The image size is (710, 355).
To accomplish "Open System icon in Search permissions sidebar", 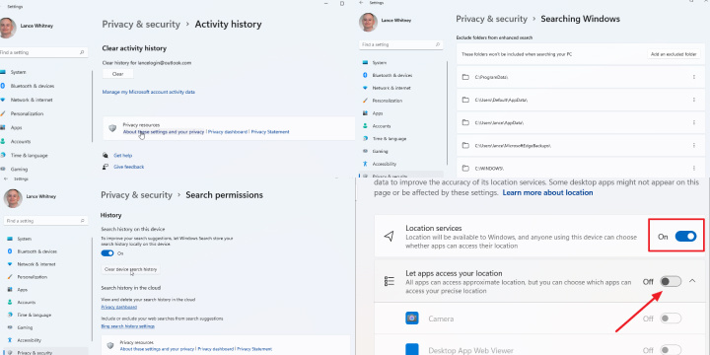I will (10, 239).
